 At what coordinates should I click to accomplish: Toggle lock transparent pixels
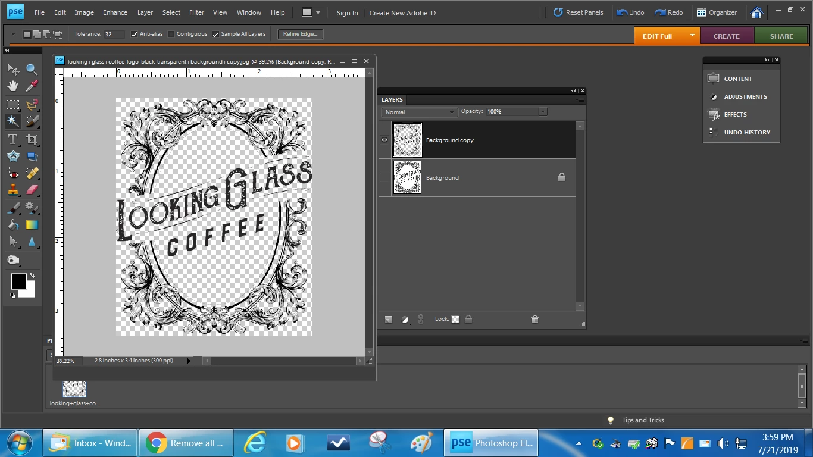455,320
